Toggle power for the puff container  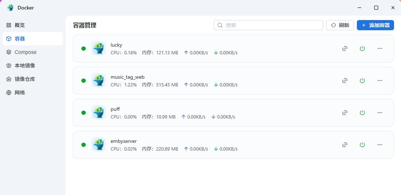click(x=362, y=113)
